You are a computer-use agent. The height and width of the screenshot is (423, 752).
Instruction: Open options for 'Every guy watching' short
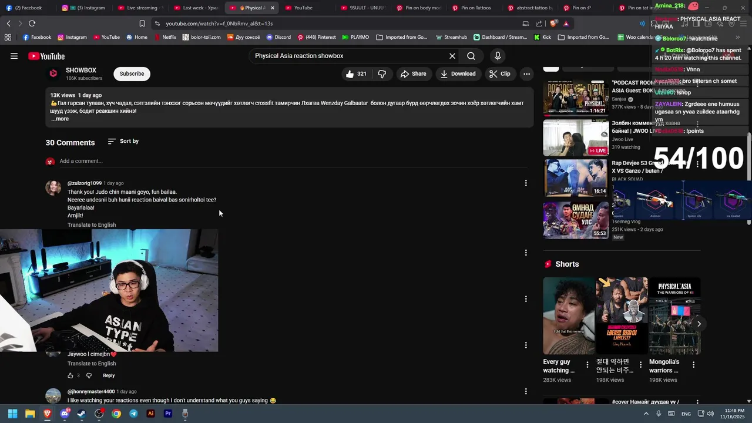point(587,365)
